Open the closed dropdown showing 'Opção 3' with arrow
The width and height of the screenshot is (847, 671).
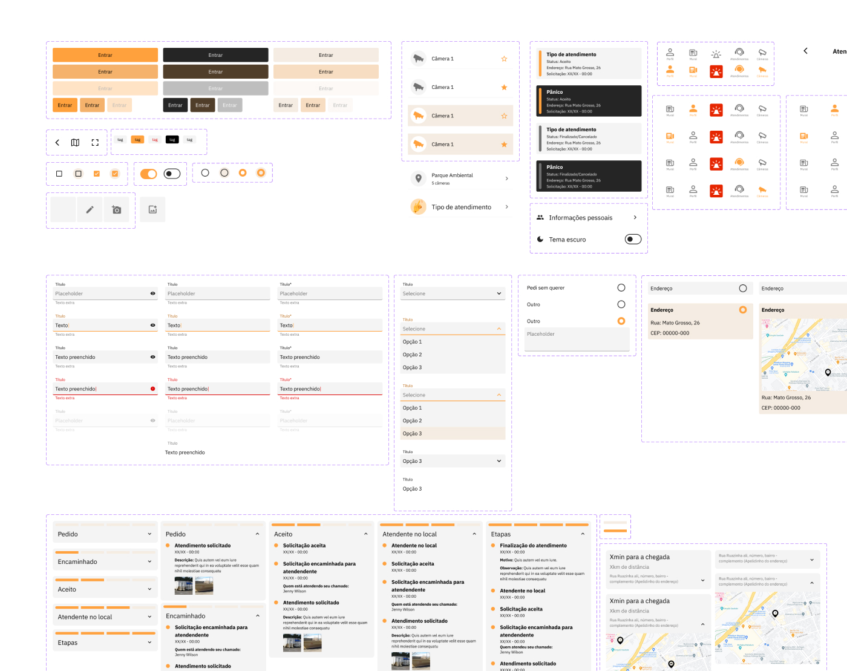point(453,461)
